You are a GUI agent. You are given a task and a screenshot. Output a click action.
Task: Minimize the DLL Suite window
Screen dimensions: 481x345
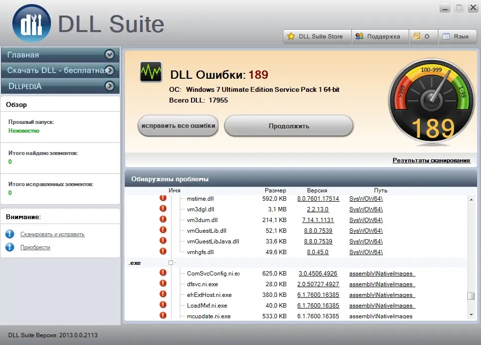tap(445, 8)
